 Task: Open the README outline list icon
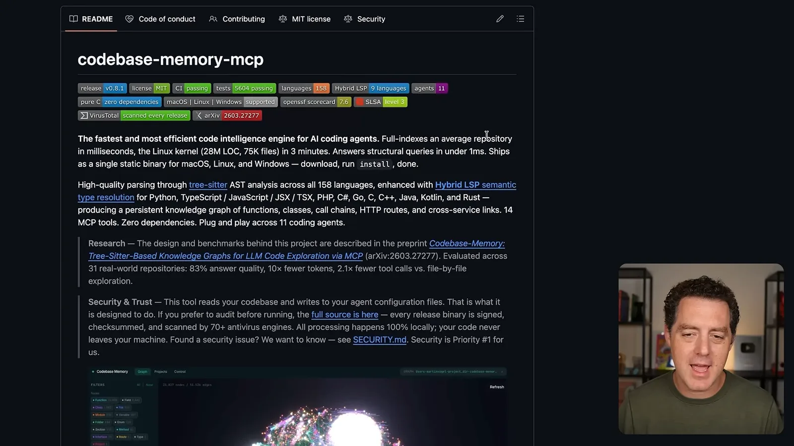[520, 19]
